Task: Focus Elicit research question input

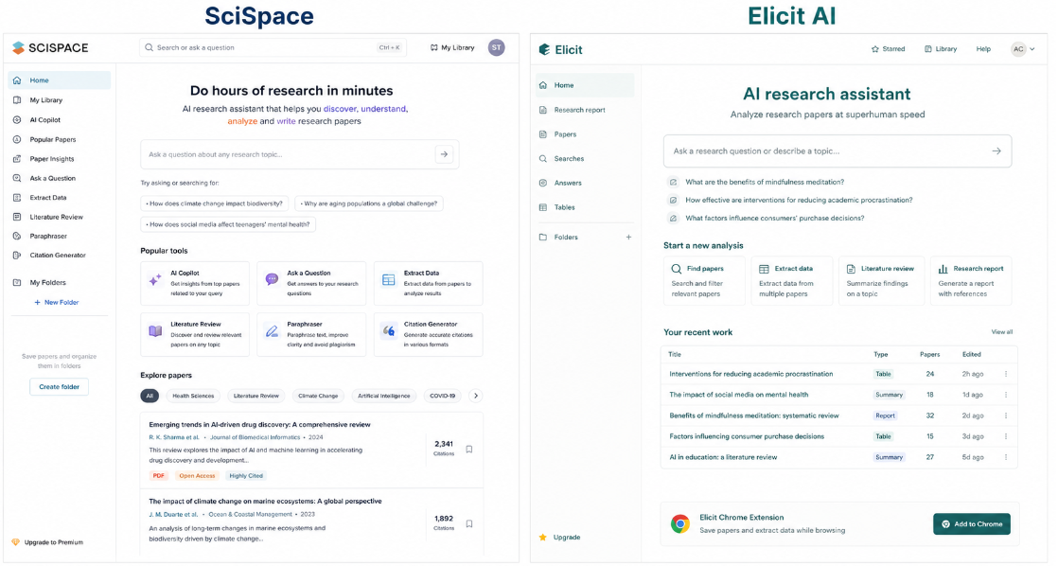Action: coord(837,151)
